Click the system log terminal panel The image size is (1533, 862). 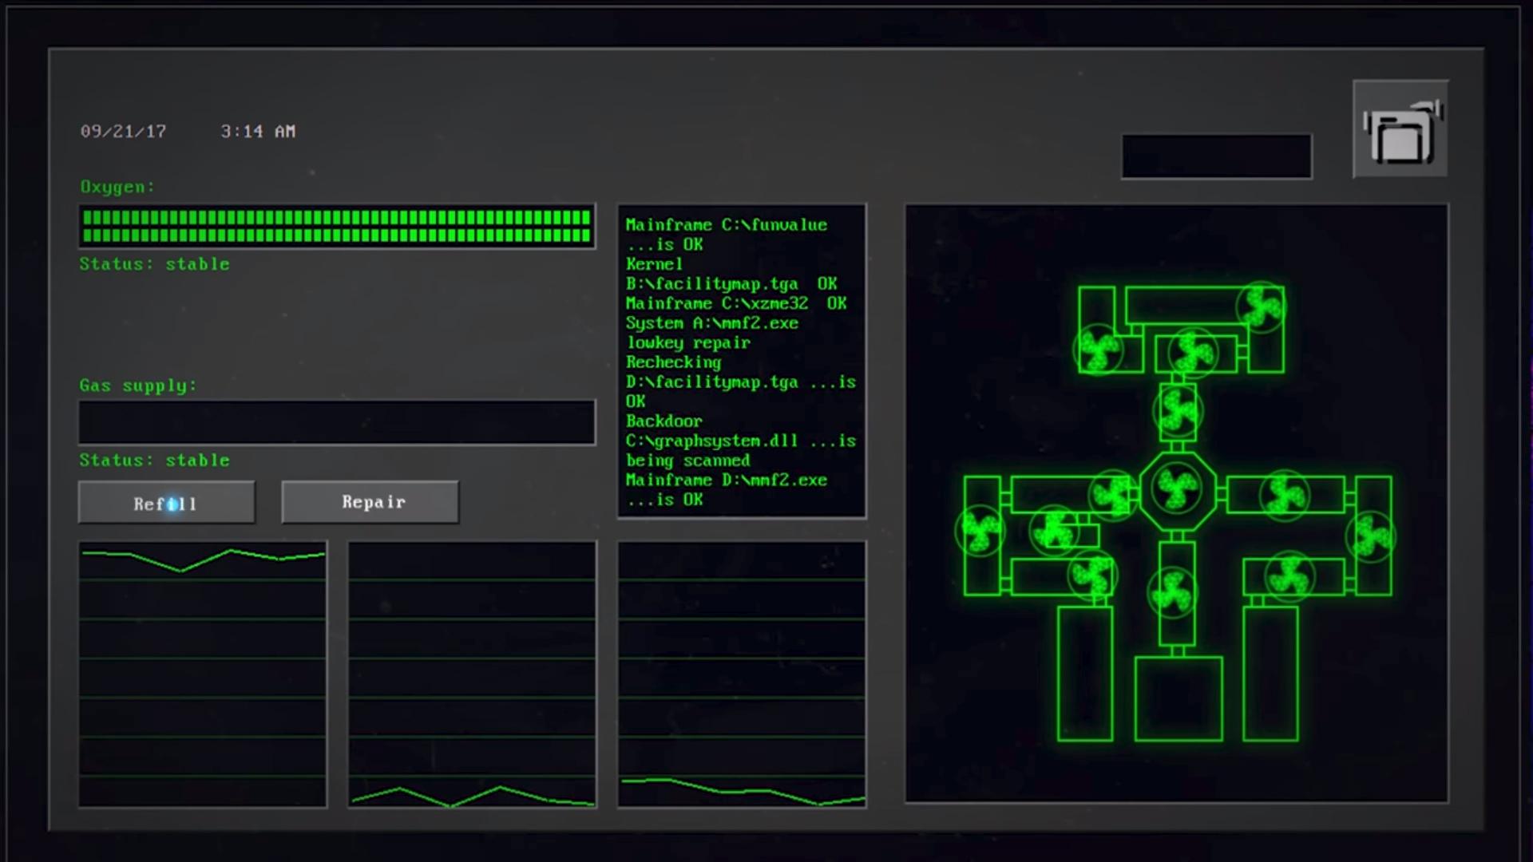[741, 362]
